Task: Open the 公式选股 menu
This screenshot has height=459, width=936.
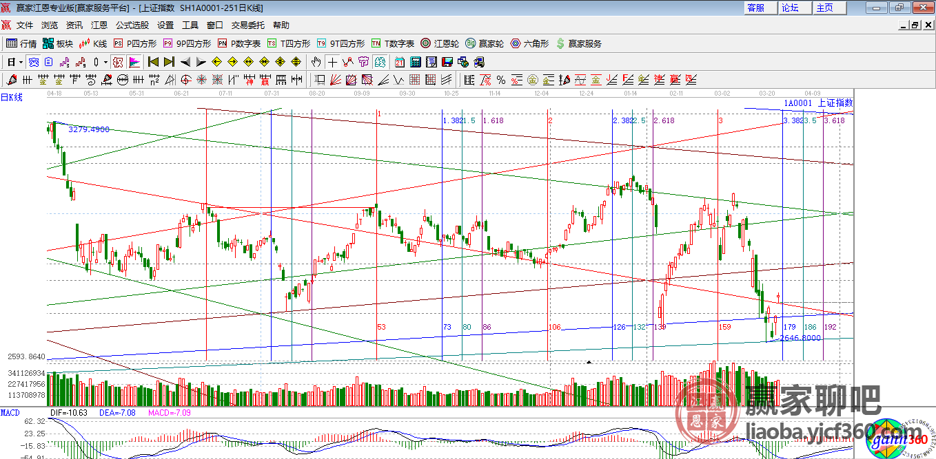Action: coord(132,25)
